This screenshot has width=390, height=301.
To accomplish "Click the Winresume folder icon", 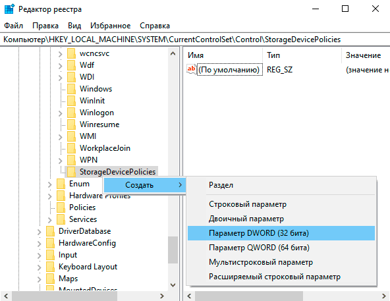I will coord(71,124).
